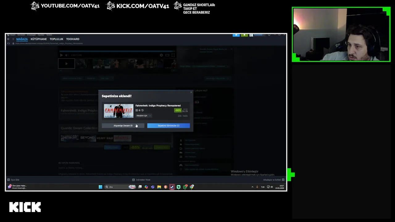The image size is (395, 222).
Task: Open video player settings gear
Action: pyautogui.click(x=161, y=55)
